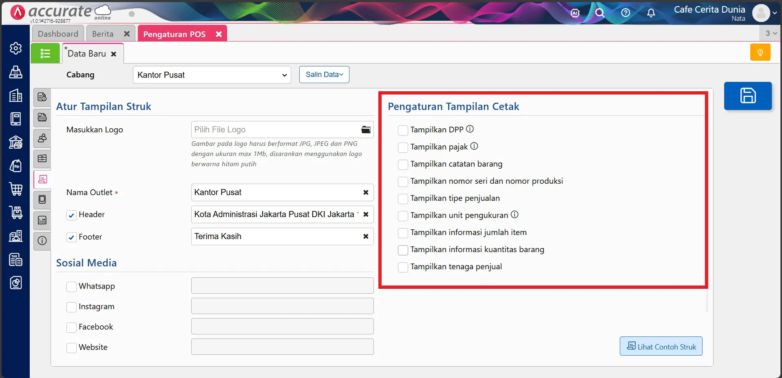The width and height of the screenshot is (782, 378).
Task: Select the cash register icon in sidebar
Action: click(15, 72)
